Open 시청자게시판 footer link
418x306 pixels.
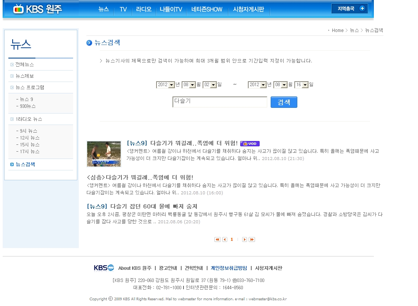click(268, 268)
